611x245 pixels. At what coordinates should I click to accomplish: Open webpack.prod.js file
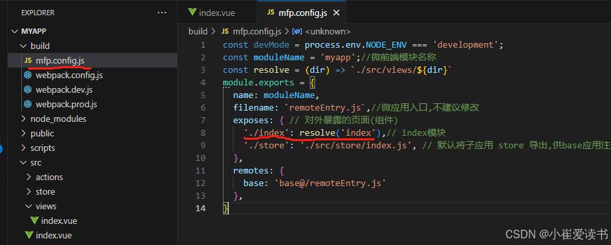point(92,104)
